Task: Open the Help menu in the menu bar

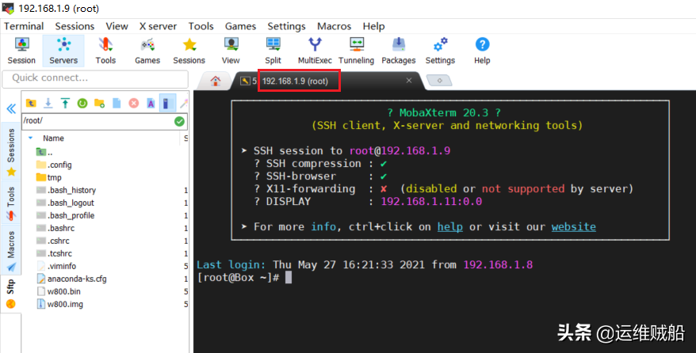Action: point(373,26)
